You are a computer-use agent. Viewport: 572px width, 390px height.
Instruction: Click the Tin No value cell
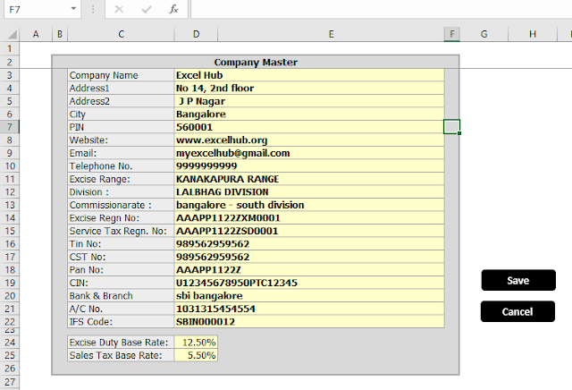[x=309, y=244]
